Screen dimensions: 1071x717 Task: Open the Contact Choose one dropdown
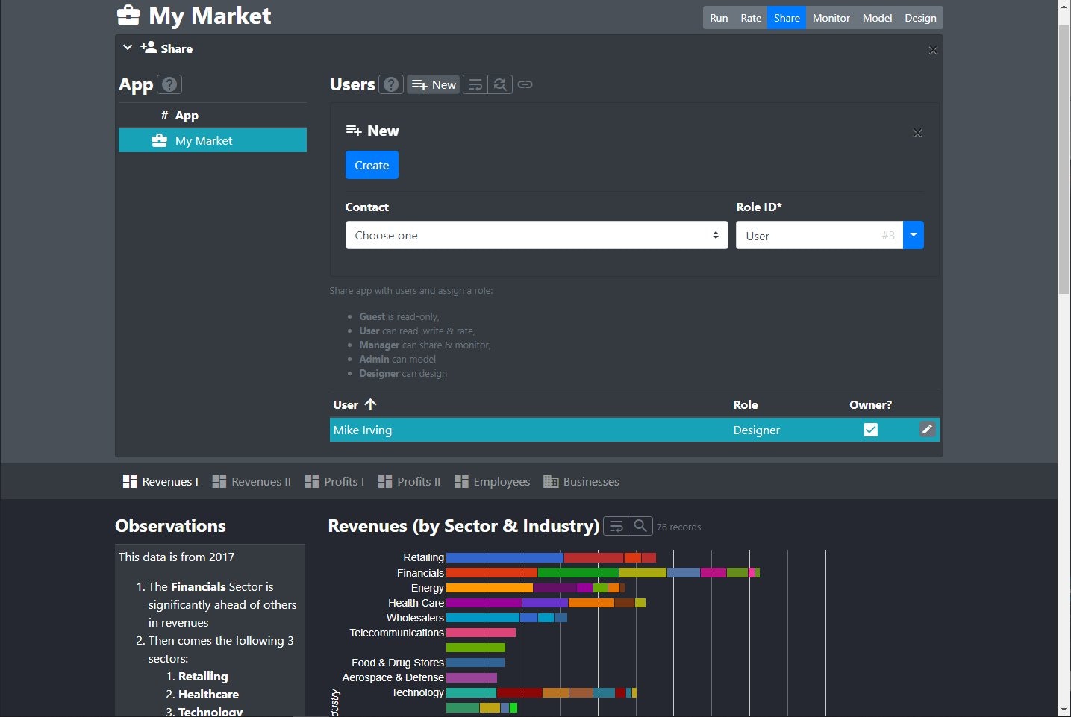(x=537, y=235)
